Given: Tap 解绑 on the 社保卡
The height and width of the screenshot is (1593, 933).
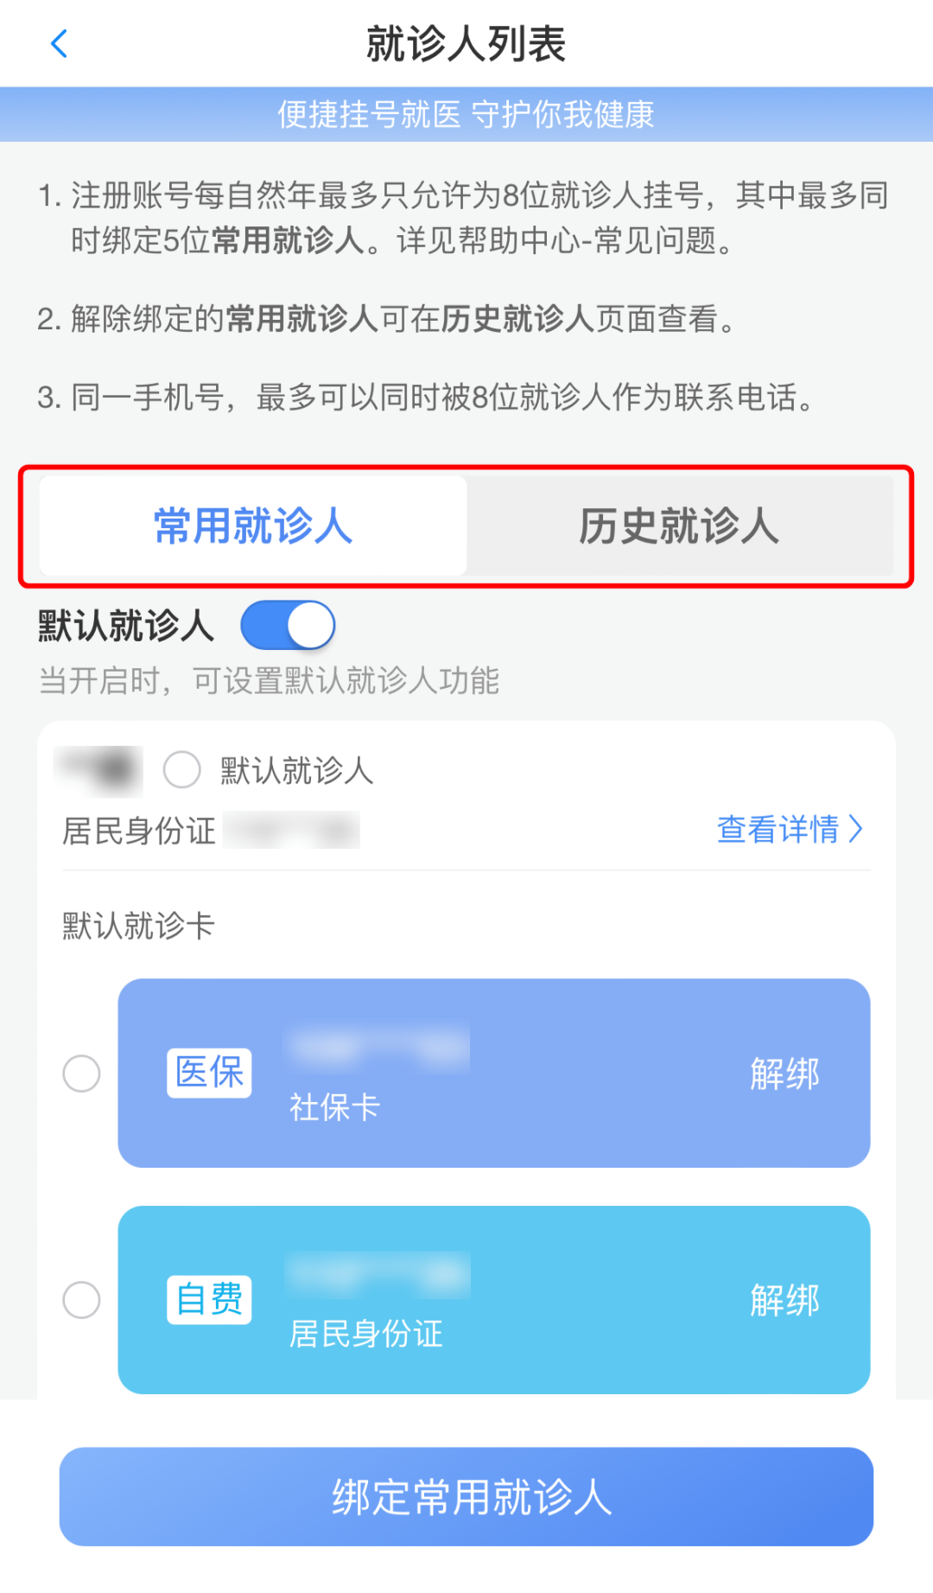Looking at the screenshot, I should pos(784,1072).
